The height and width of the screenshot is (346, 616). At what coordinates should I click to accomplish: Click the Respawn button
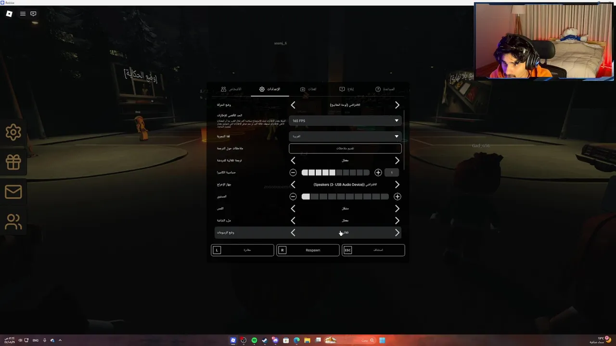pos(308,250)
